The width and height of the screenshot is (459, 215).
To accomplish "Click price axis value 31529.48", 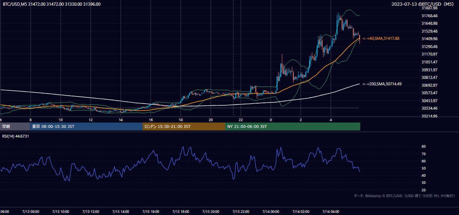I will coord(430,31).
